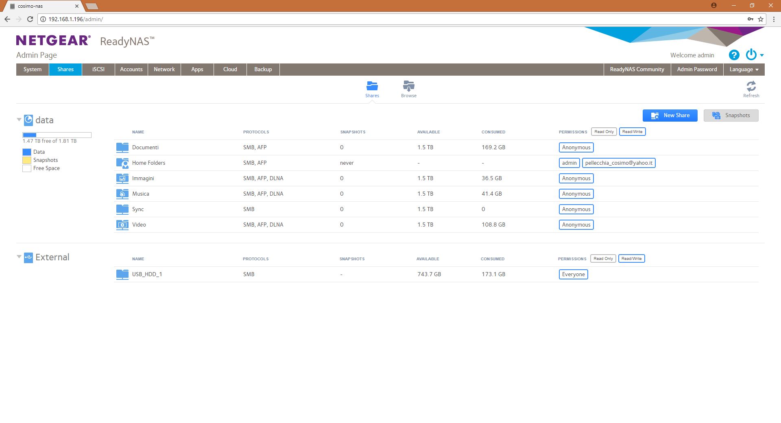Select the Immagini share folder icon
Screen dimensions: 781x423
(x=122, y=178)
